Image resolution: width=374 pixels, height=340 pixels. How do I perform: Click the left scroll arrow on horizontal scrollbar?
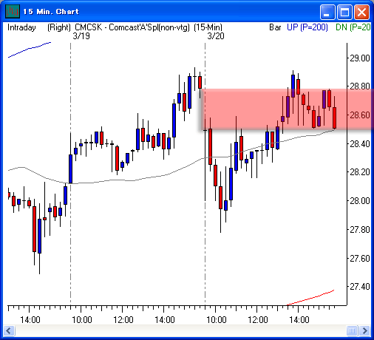(x=10, y=330)
